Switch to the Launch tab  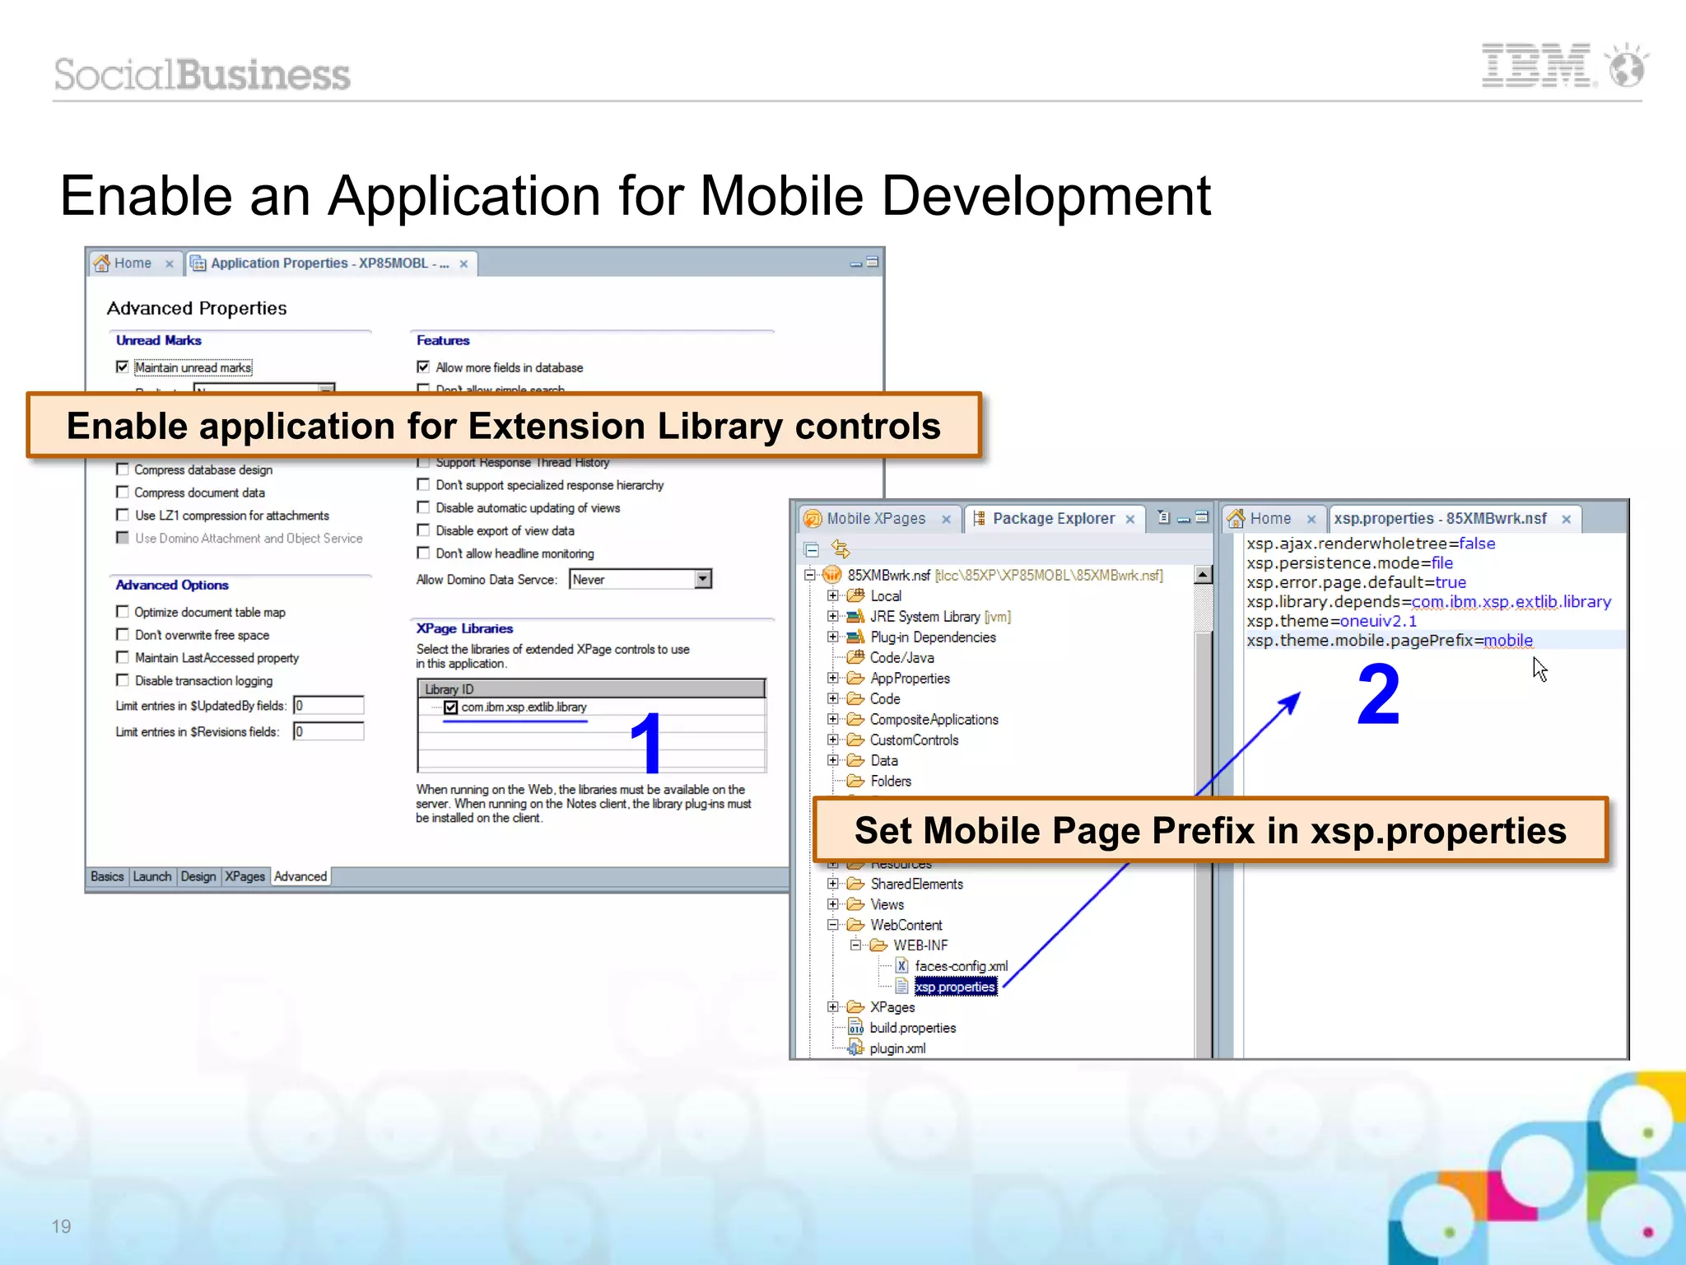(152, 876)
